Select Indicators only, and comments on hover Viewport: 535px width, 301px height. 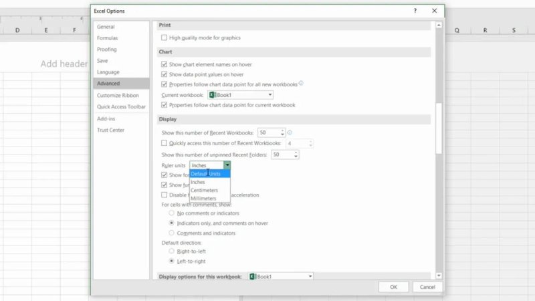pos(171,223)
